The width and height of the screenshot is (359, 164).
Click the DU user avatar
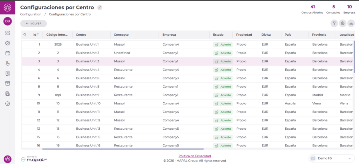(8, 21)
